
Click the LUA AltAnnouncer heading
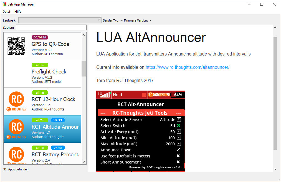tap(151, 38)
